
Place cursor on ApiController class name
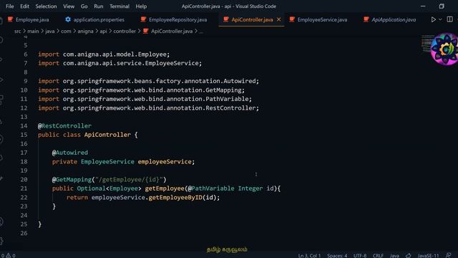(x=107, y=135)
